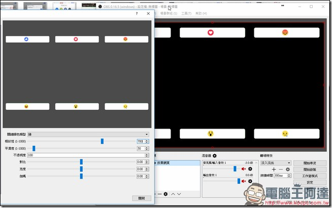332x208 pixels.
Task: Open source properties gear in sources list
Action: [x=165, y=194]
